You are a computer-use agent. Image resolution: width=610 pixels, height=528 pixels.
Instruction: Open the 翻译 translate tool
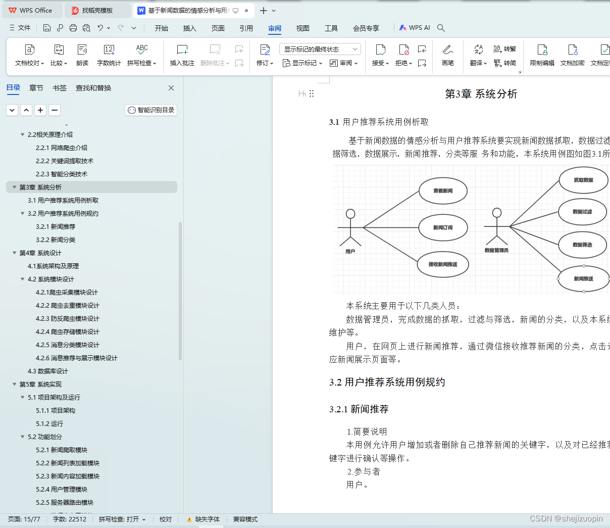(x=478, y=56)
